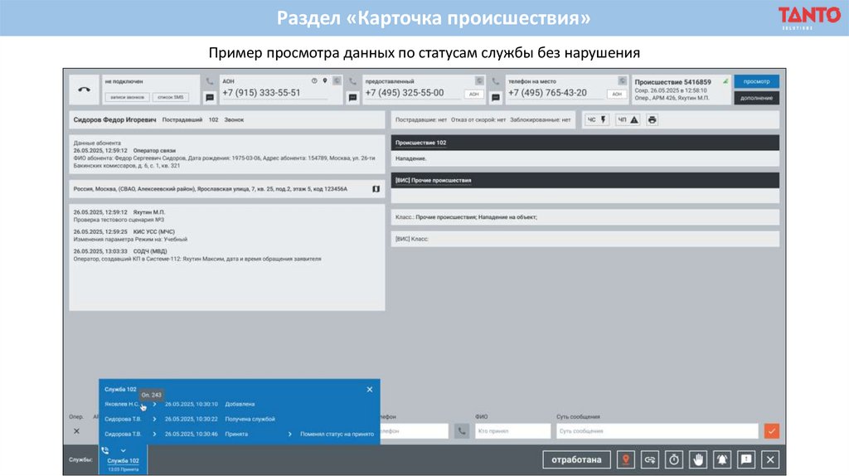Click the green status icon beside Происшествие 5416859

click(725, 82)
